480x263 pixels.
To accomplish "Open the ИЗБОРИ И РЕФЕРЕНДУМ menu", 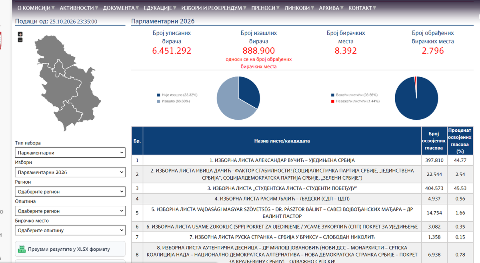I will click(x=214, y=8).
